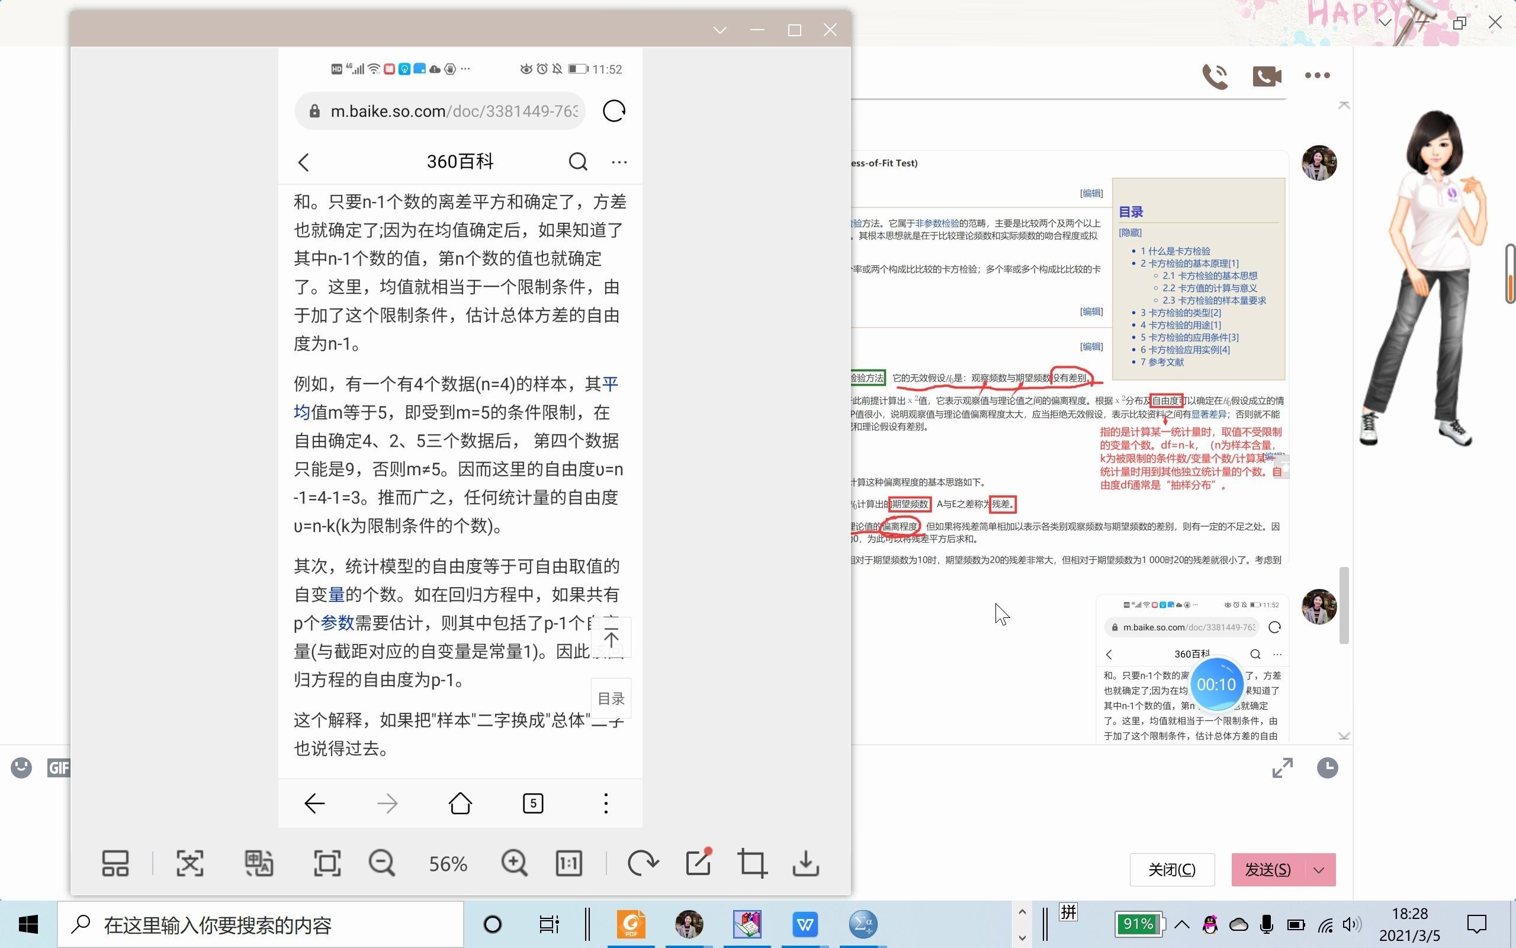Open QQ from the system tray
1516x948 pixels.
1209,924
